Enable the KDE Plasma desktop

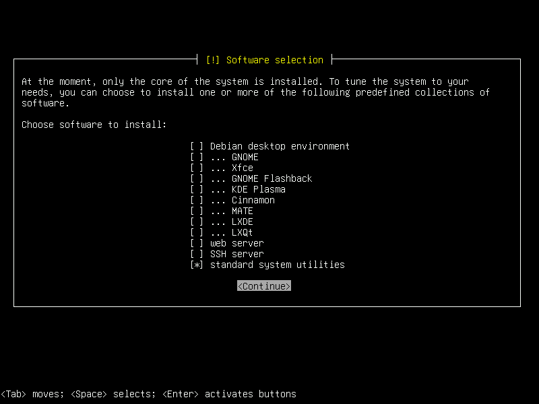pos(195,189)
